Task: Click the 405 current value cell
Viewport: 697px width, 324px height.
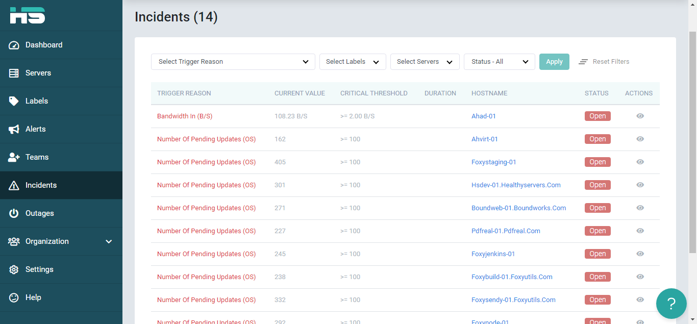Action: [280, 162]
